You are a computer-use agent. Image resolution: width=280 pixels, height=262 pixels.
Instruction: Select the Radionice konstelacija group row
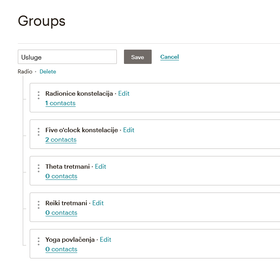pyautogui.click(x=198, y=98)
